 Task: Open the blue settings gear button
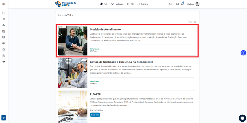[x=4, y=118]
